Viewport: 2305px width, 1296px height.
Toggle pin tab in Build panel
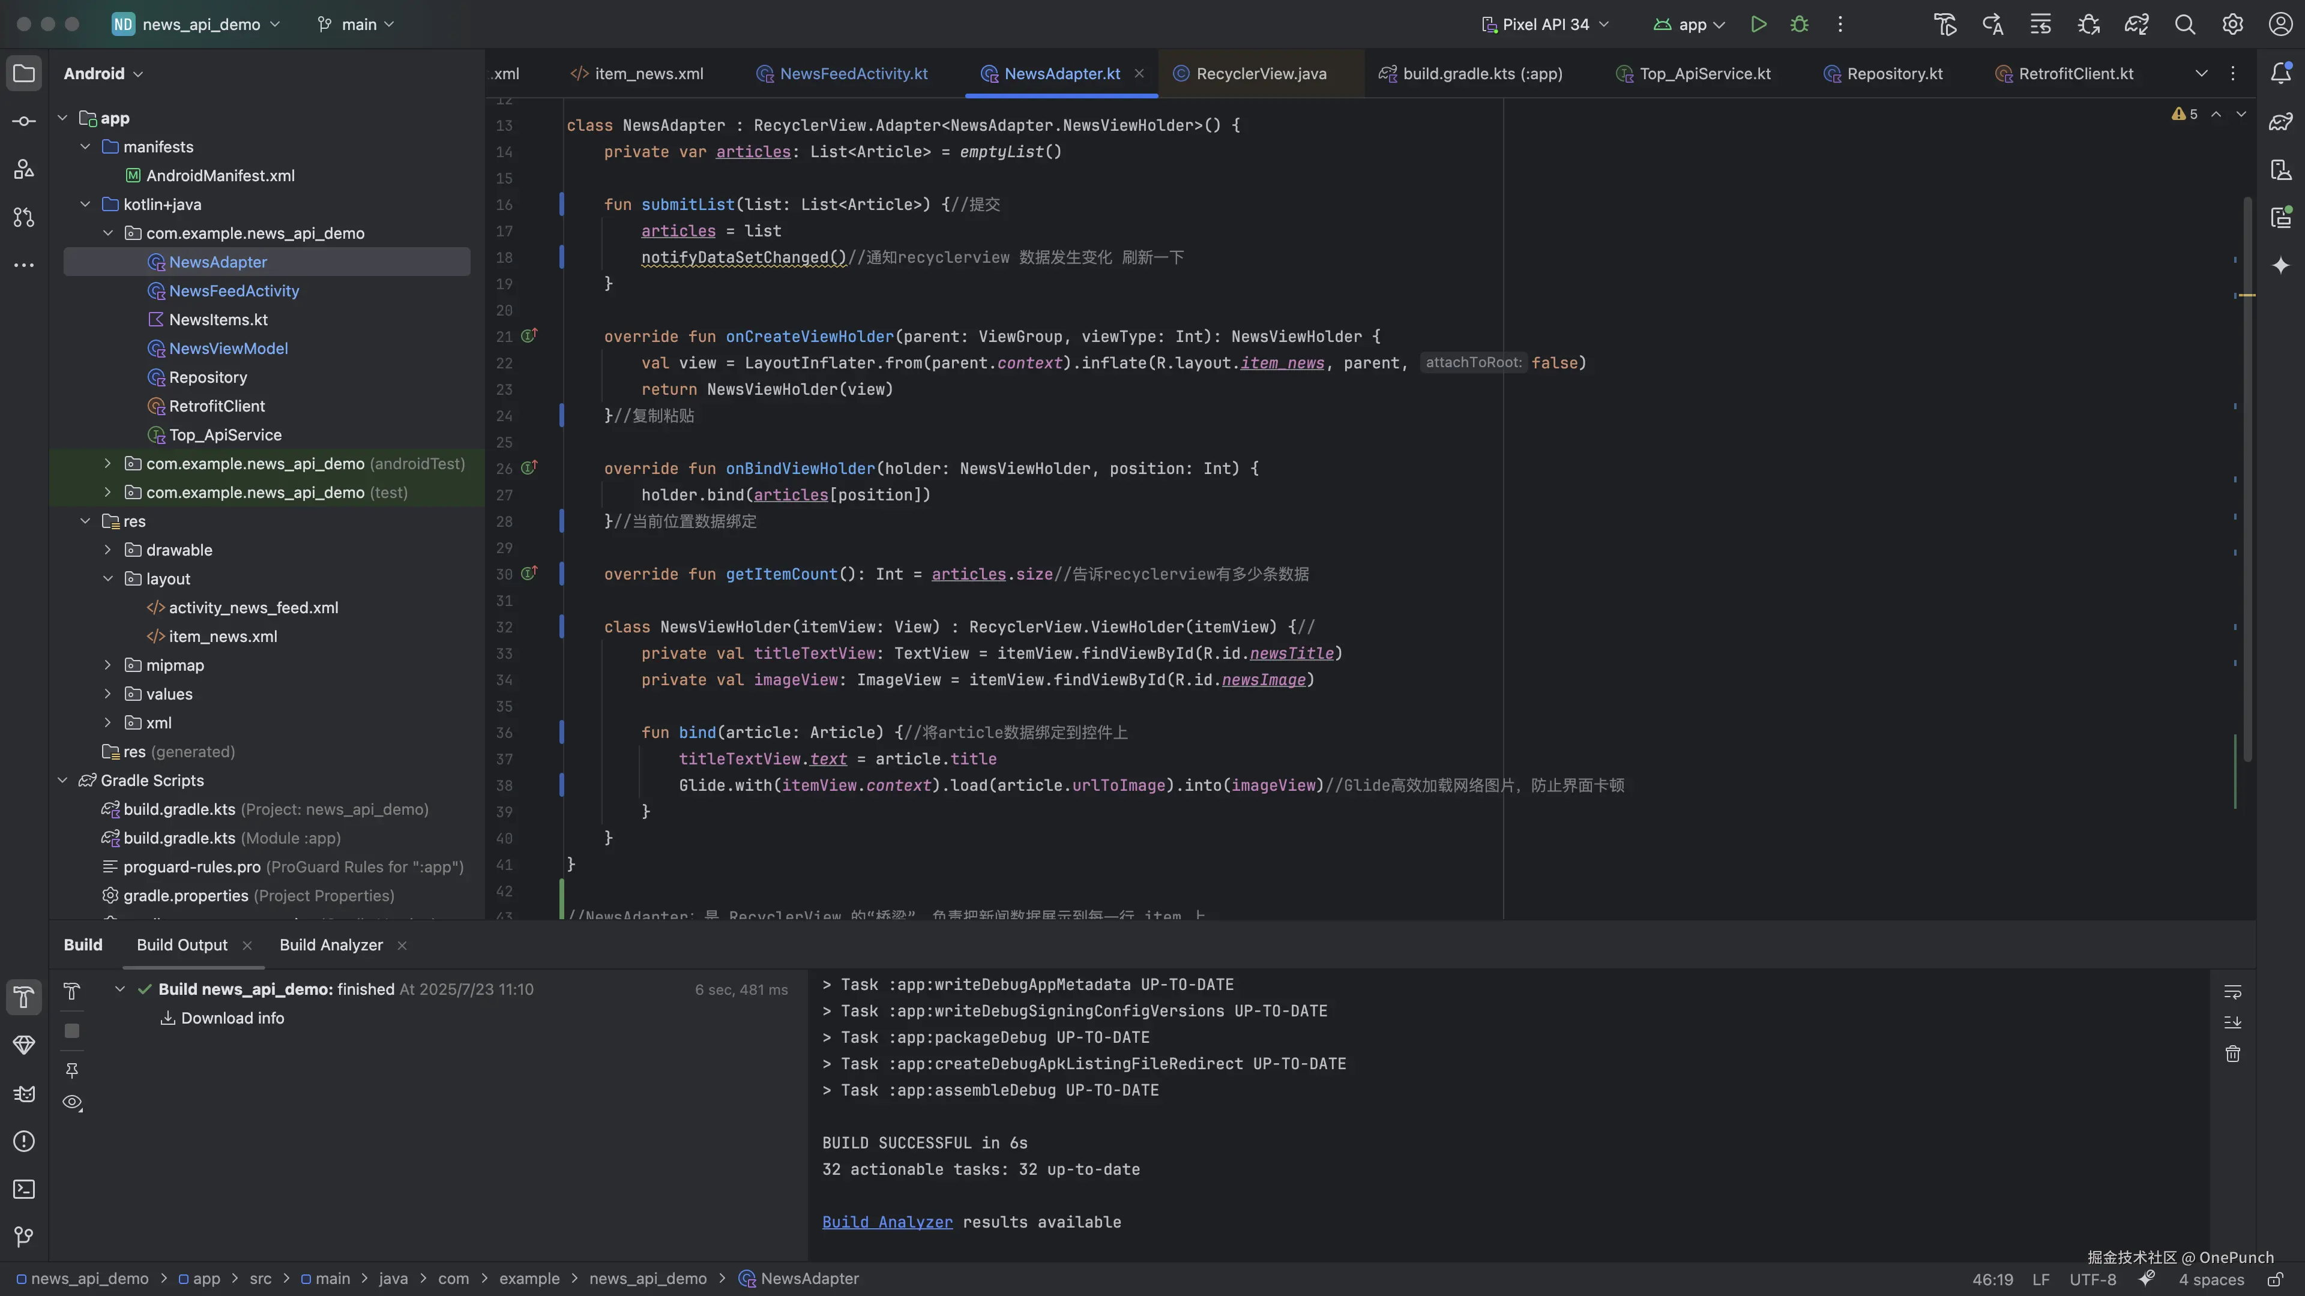coord(73,1070)
